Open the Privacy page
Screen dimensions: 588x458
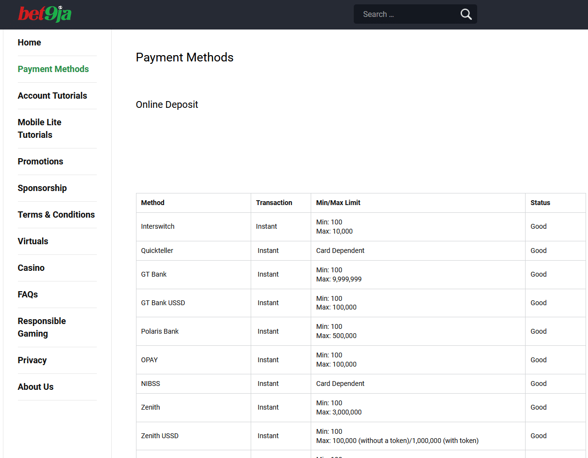32,360
